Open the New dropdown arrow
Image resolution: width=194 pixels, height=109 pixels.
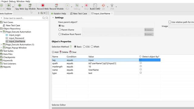click(x=13, y=7)
